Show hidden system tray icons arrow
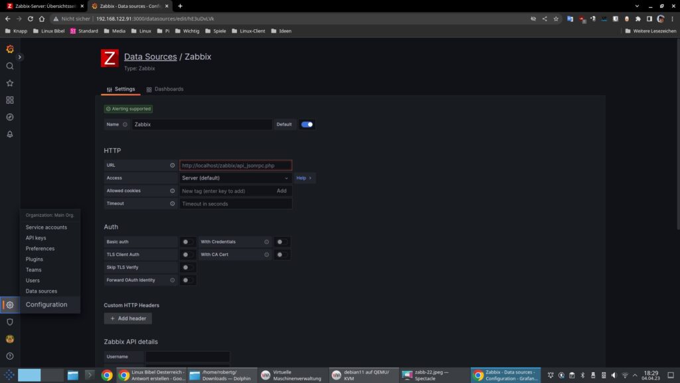 coord(636,375)
